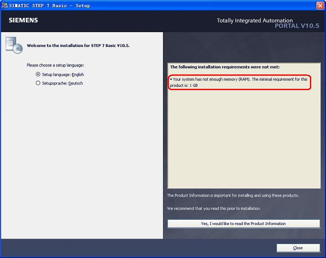Click the not enough memory (RAM) message

tap(240, 82)
